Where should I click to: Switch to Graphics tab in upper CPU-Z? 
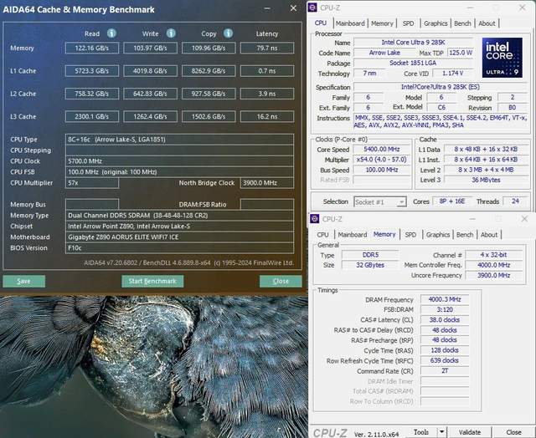(435, 23)
